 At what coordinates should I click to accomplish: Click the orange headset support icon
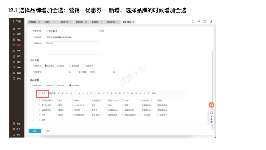click(211, 105)
